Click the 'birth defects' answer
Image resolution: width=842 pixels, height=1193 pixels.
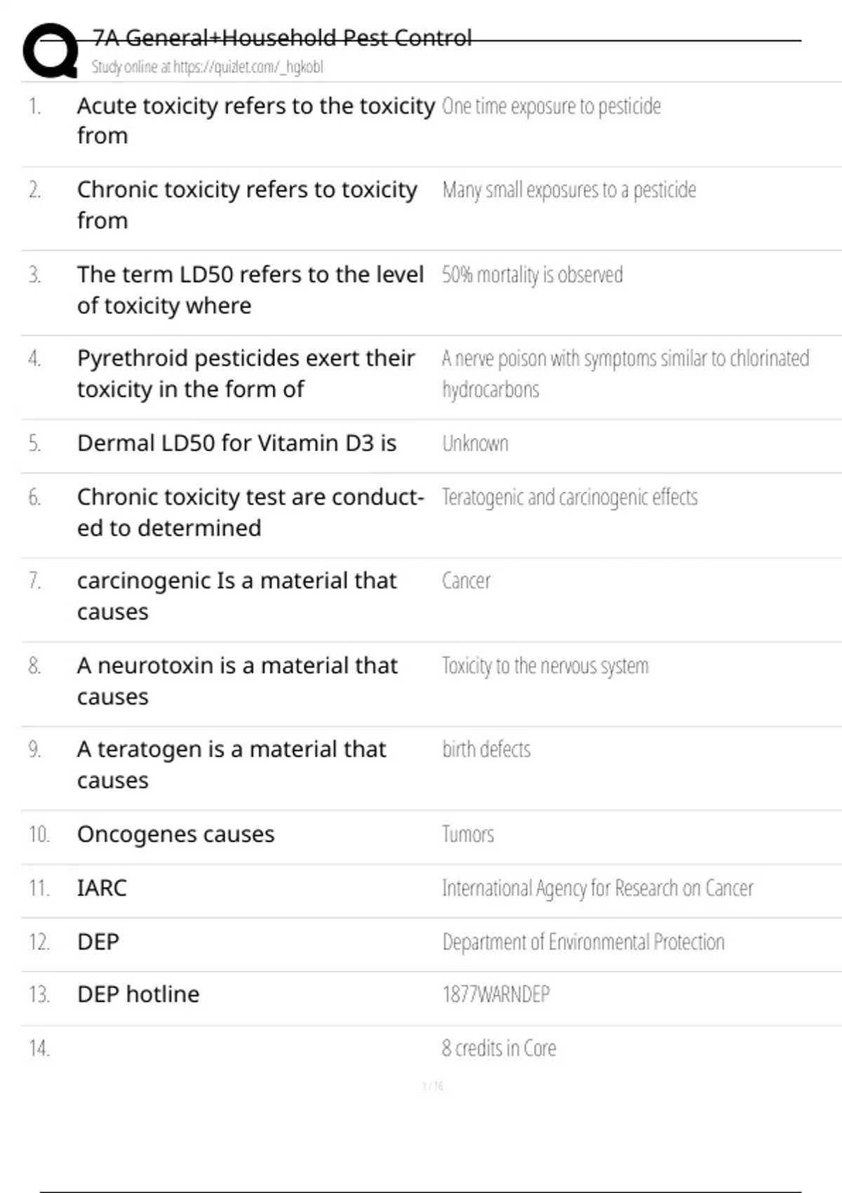coord(486,749)
